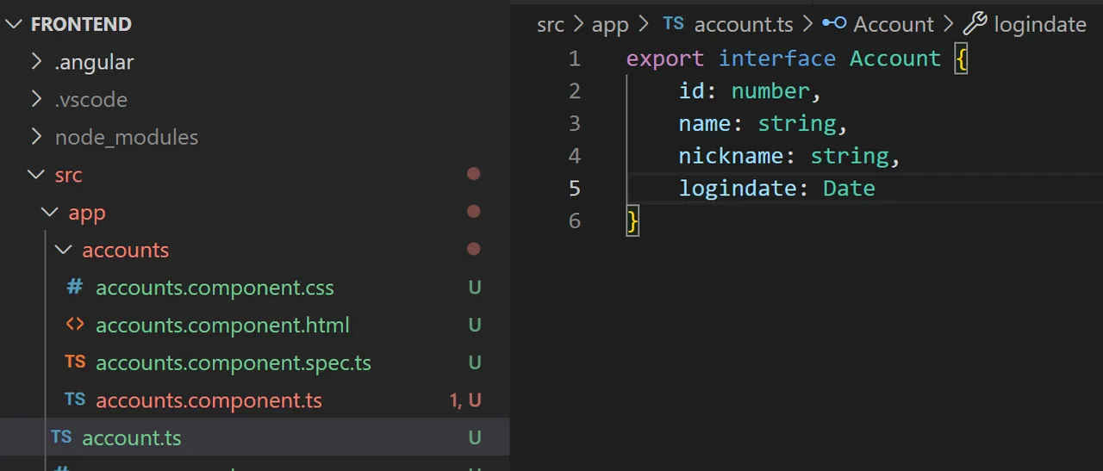Click the 'name' property on line 3
Image resolution: width=1103 pixels, height=471 pixels.
705,124
